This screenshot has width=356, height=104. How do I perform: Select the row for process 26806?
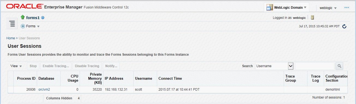tap(178, 90)
